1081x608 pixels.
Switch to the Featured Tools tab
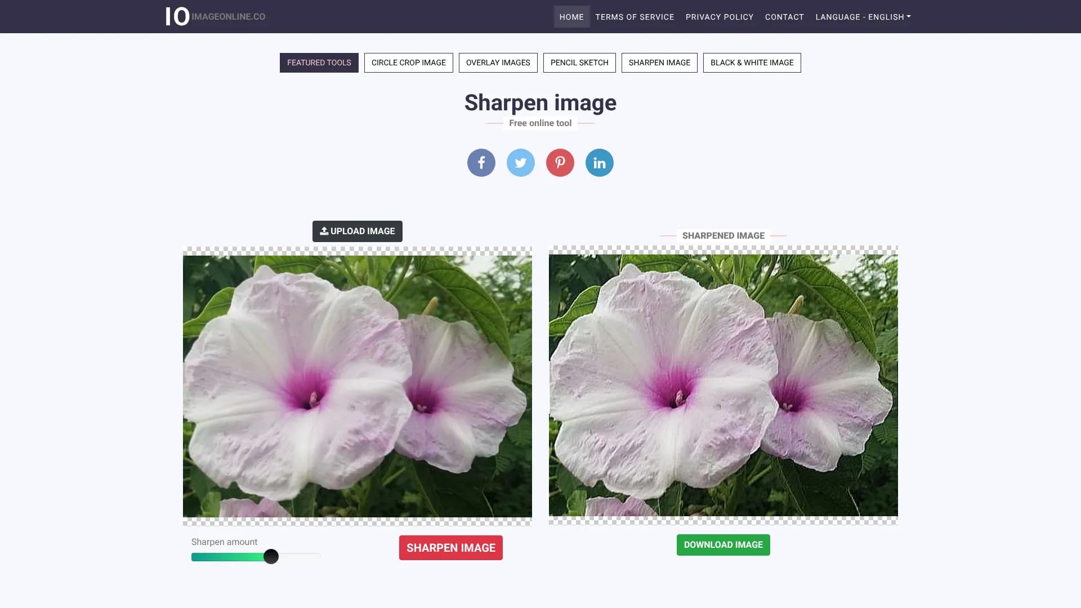[319, 62]
